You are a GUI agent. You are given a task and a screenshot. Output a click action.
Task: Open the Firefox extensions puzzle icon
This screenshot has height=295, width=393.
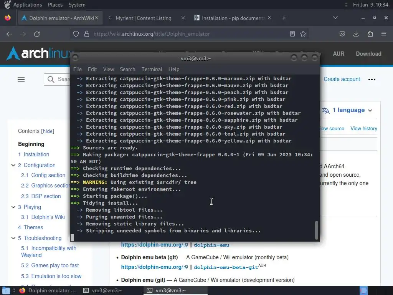pyautogui.click(x=370, y=34)
